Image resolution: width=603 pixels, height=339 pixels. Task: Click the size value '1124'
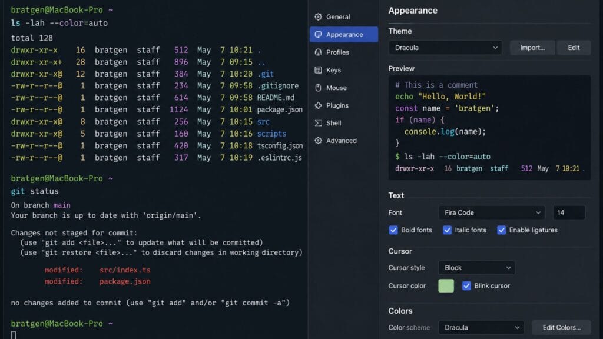coord(179,109)
